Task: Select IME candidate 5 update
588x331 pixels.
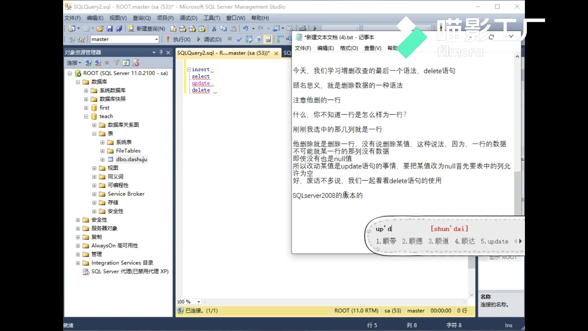Action: coord(495,242)
